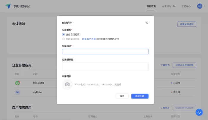Click the 取消 button
208x120 pixels.
pyautogui.click(x=122, y=96)
